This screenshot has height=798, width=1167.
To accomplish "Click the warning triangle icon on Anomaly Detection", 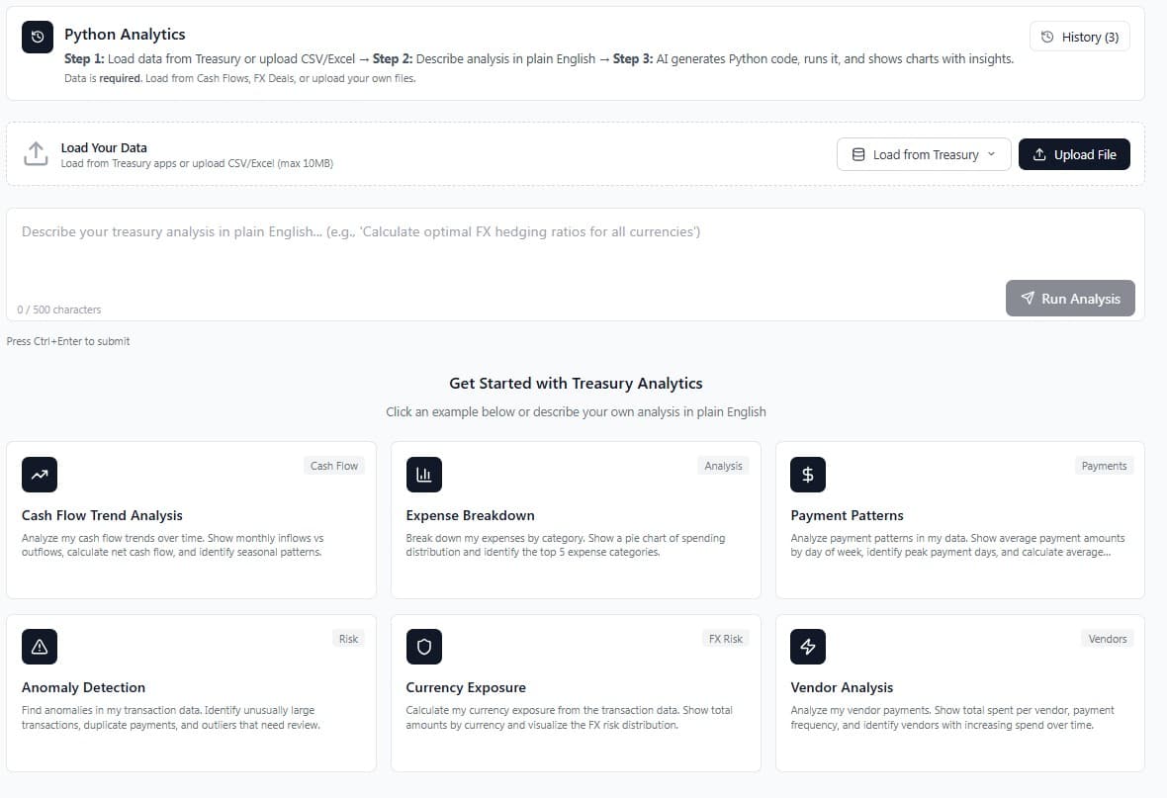I will point(40,647).
